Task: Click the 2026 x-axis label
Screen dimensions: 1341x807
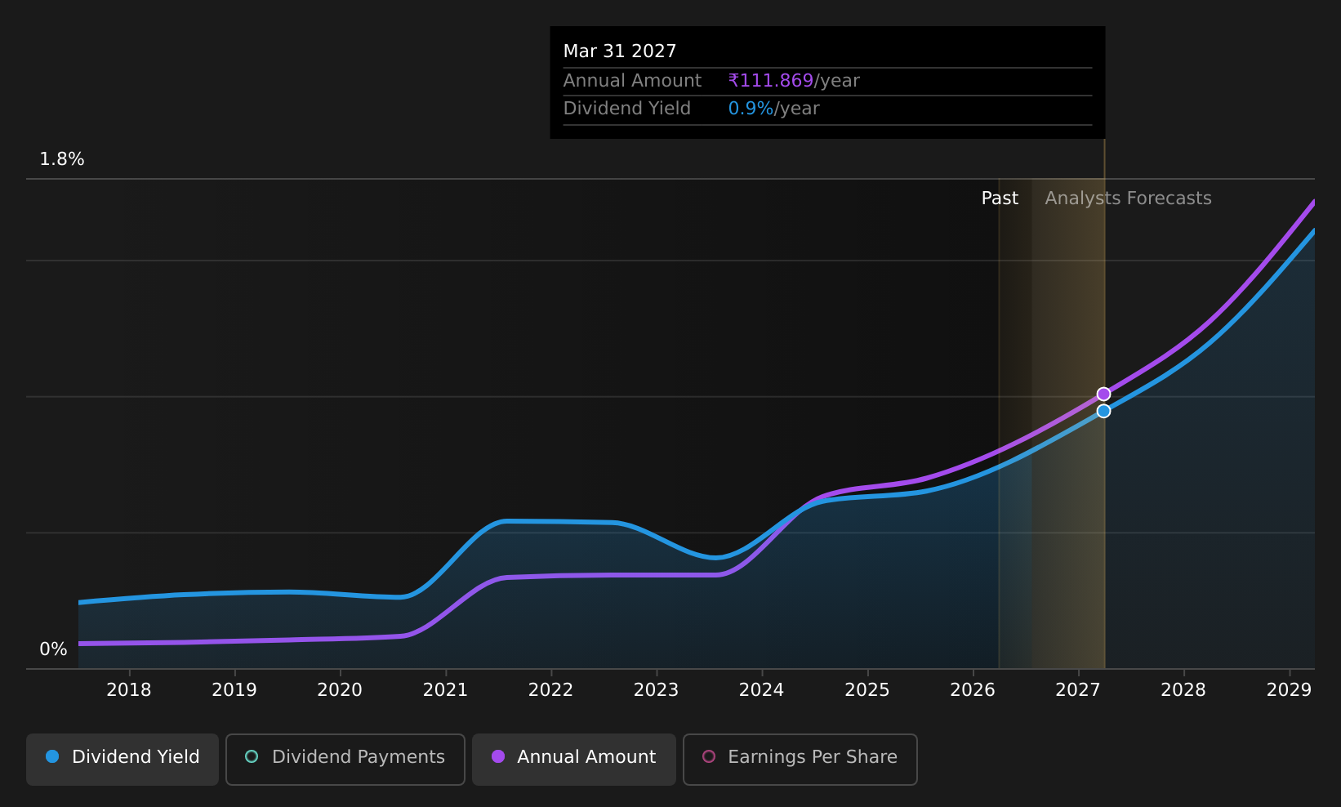Action: click(973, 690)
